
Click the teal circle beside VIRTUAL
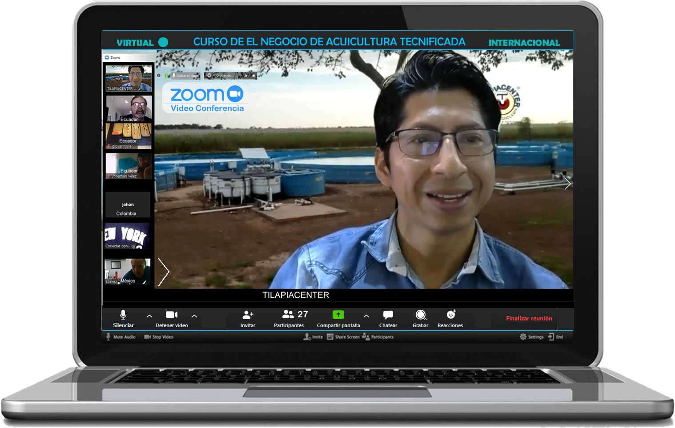[163, 42]
